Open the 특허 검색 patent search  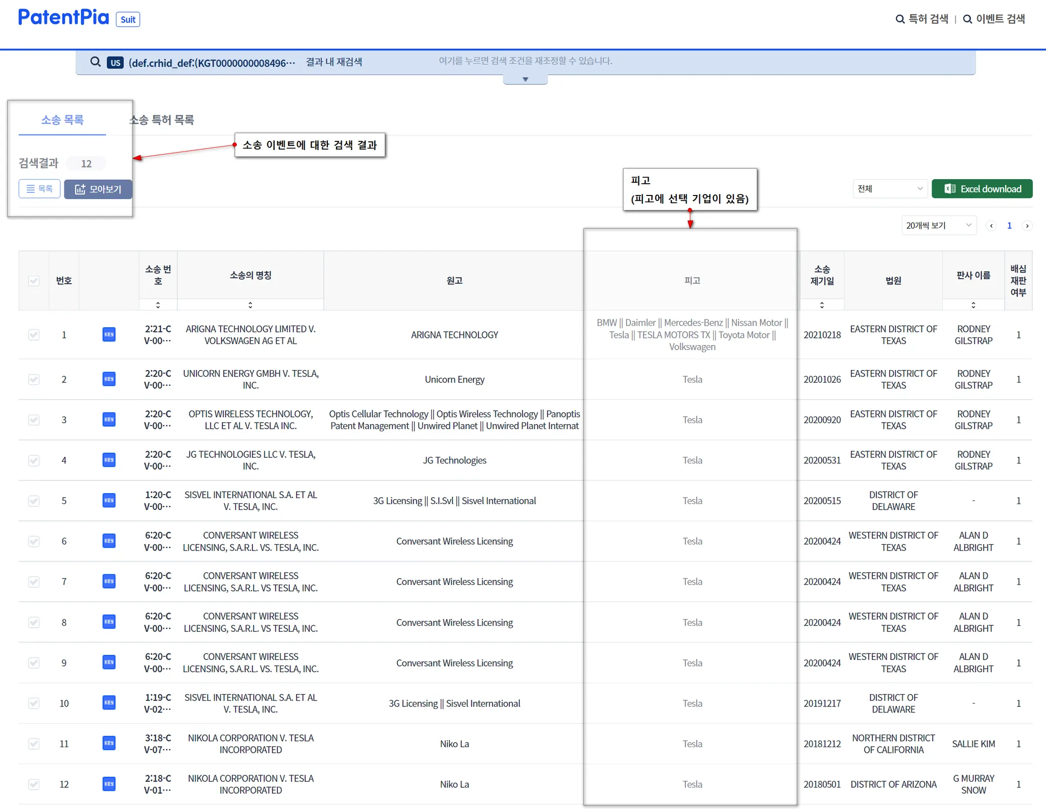(x=922, y=19)
